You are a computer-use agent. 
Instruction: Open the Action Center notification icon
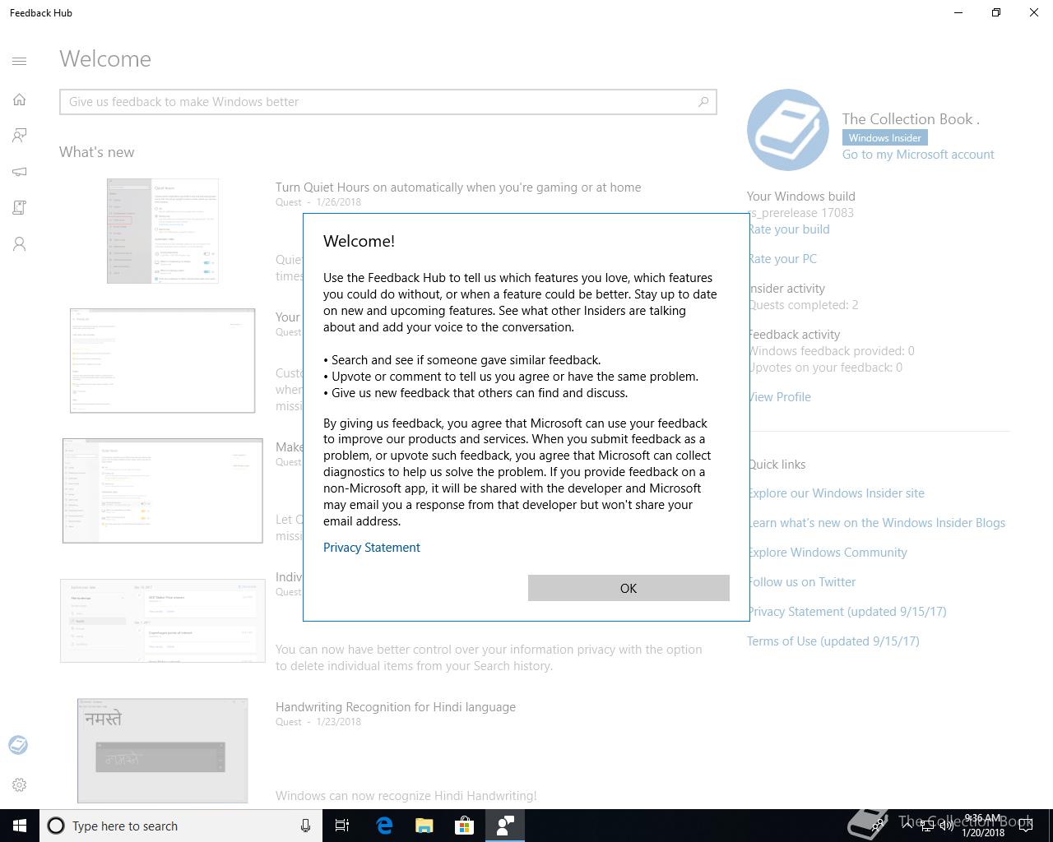(x=1026, y=826)
